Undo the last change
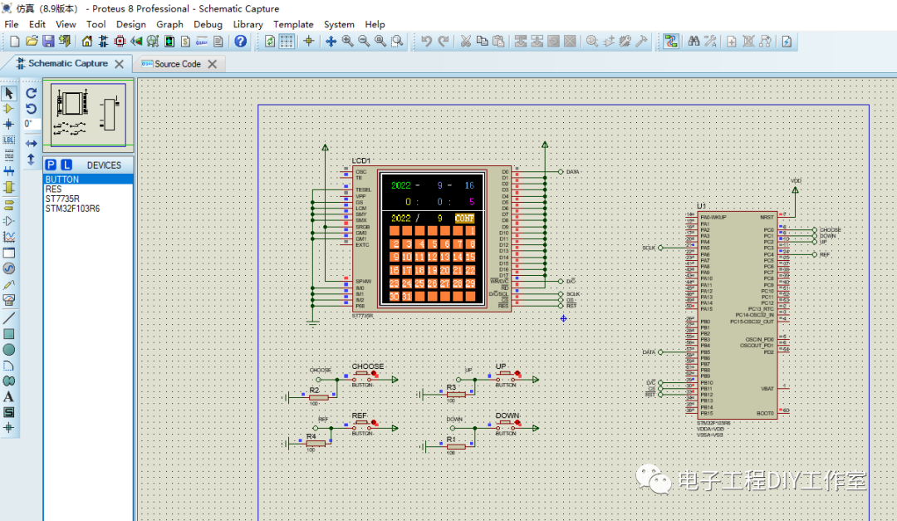This screenshot has width=897, height=521. coord(426,42)
